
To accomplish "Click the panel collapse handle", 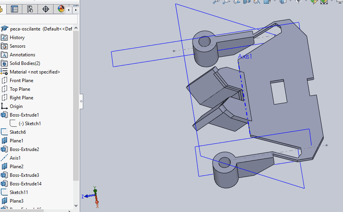I will point(81,101).
